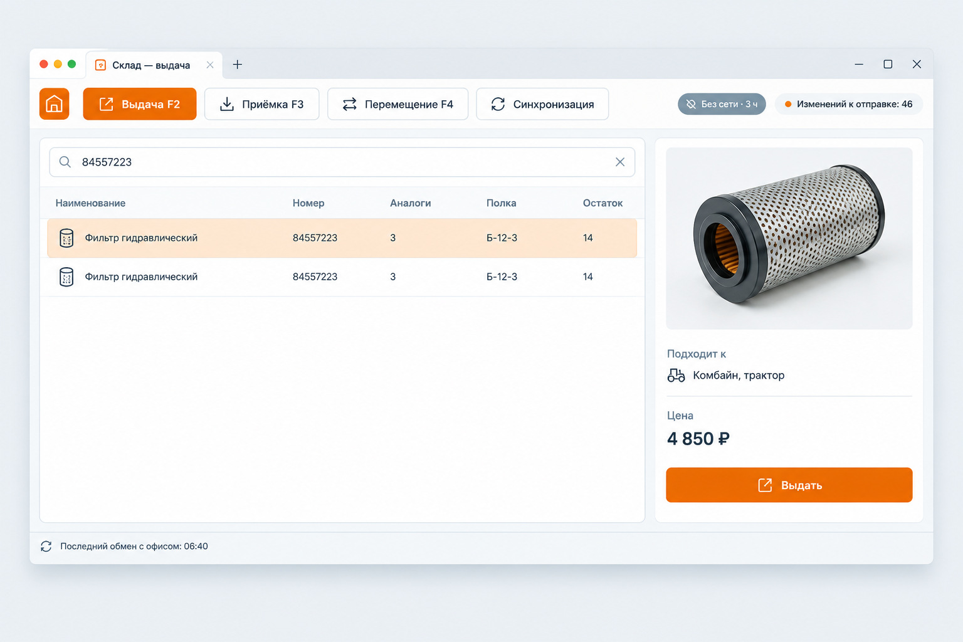
Task: Sort by the Остаток column header
Action: pos(603,203)
